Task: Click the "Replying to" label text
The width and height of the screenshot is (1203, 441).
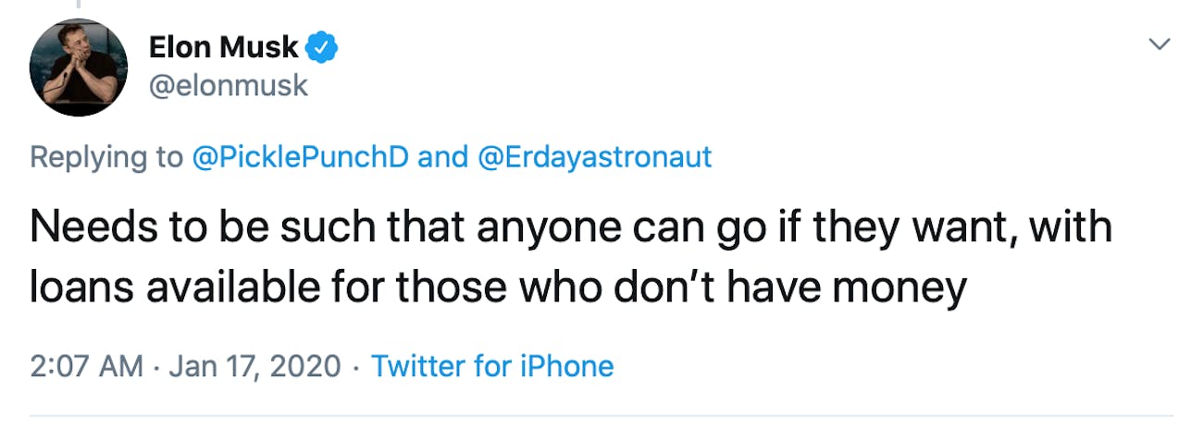Action: click(106, 157)
